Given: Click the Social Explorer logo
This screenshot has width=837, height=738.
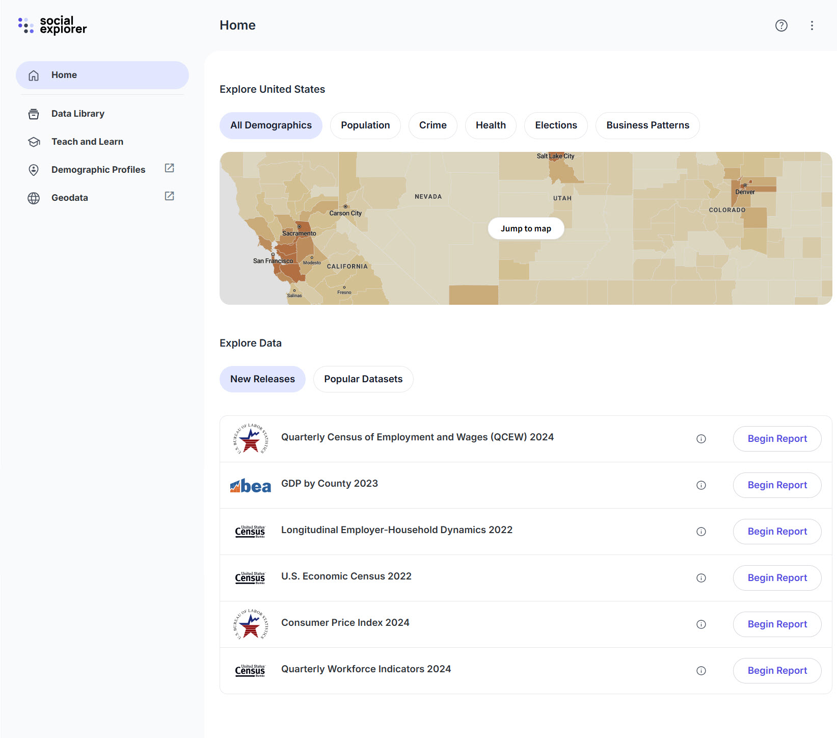Looking at the screenshot, I should (52, 25).
